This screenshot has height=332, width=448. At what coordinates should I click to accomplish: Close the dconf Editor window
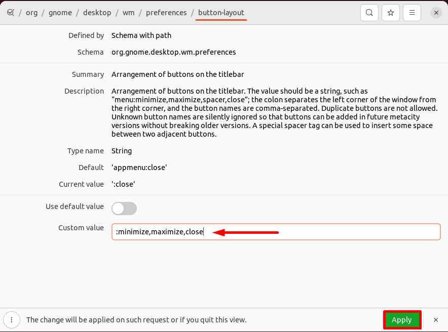coord(436,13)
